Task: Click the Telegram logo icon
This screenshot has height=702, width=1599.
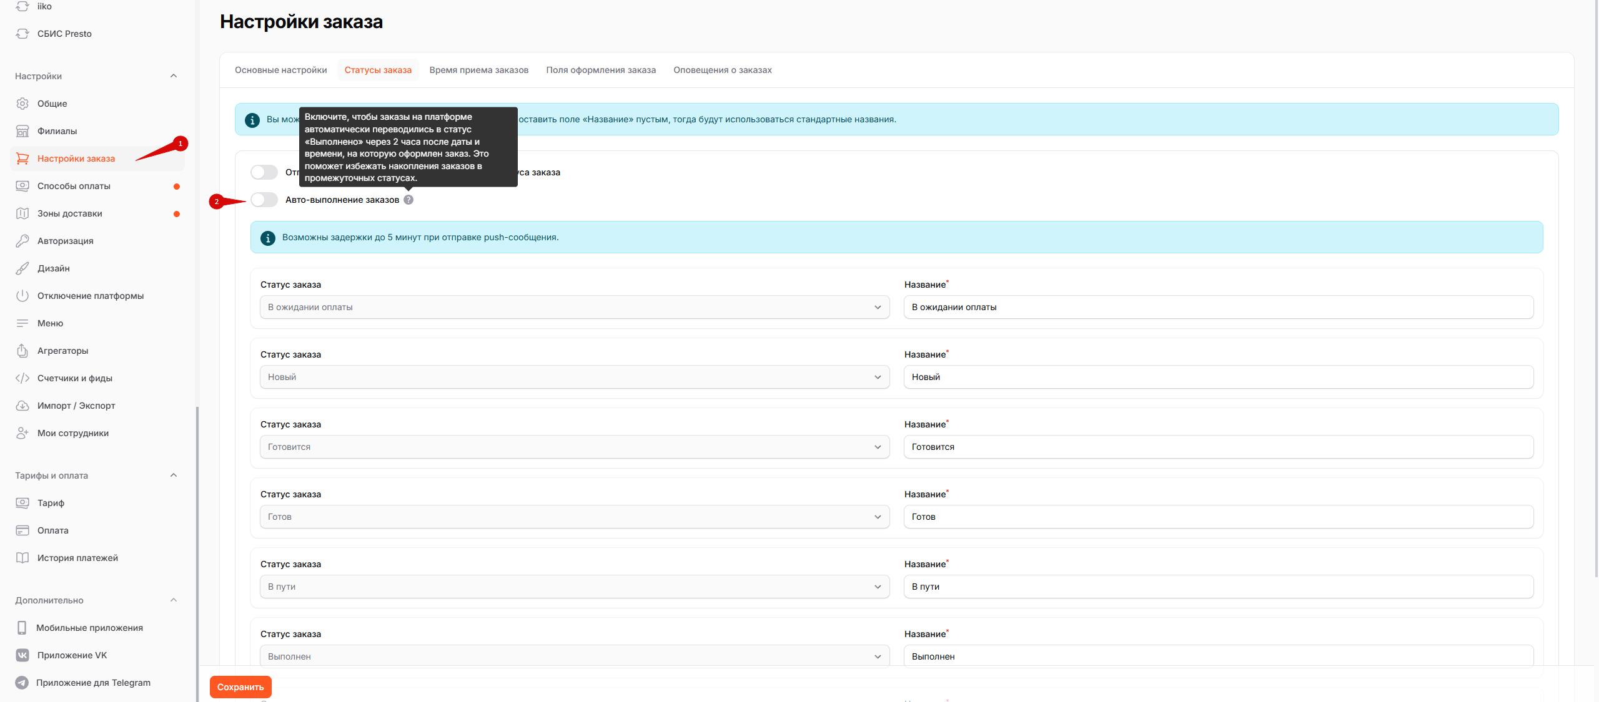Action: (22, 683)
